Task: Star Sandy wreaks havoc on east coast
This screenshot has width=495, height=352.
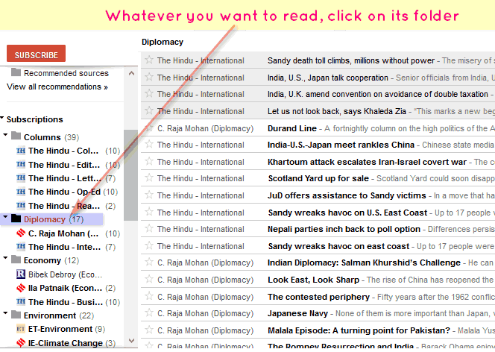Action: click(149, 245)
